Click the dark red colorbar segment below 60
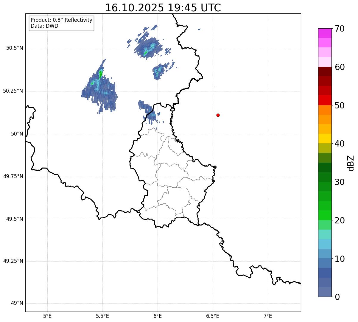Screen dimensions: 358x322 click(325, 71)
